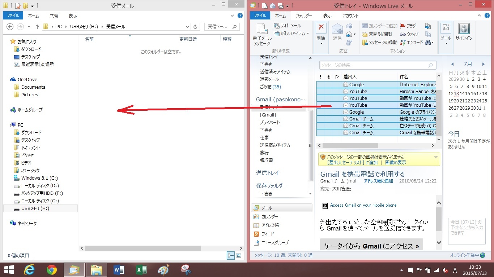
Task: Select the 領収書 folder
Action: point(266,160)
